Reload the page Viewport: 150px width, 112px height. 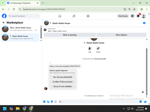pyautogui.click(x=14, y=9)
